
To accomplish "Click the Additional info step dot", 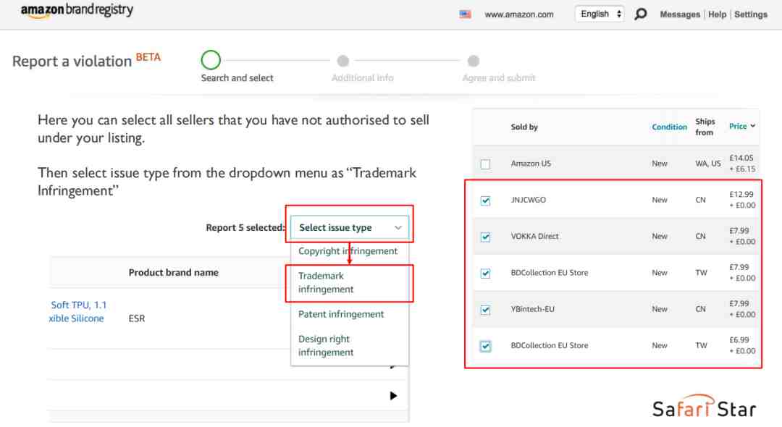I will point(342,61).
